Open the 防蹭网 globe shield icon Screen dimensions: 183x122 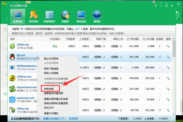pyautogui.click(x=65, y=16)
